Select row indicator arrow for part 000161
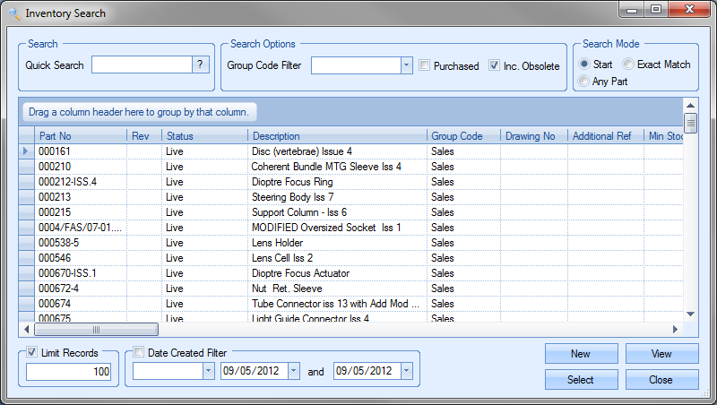717x405 pixels. click(x=27, y=151)
